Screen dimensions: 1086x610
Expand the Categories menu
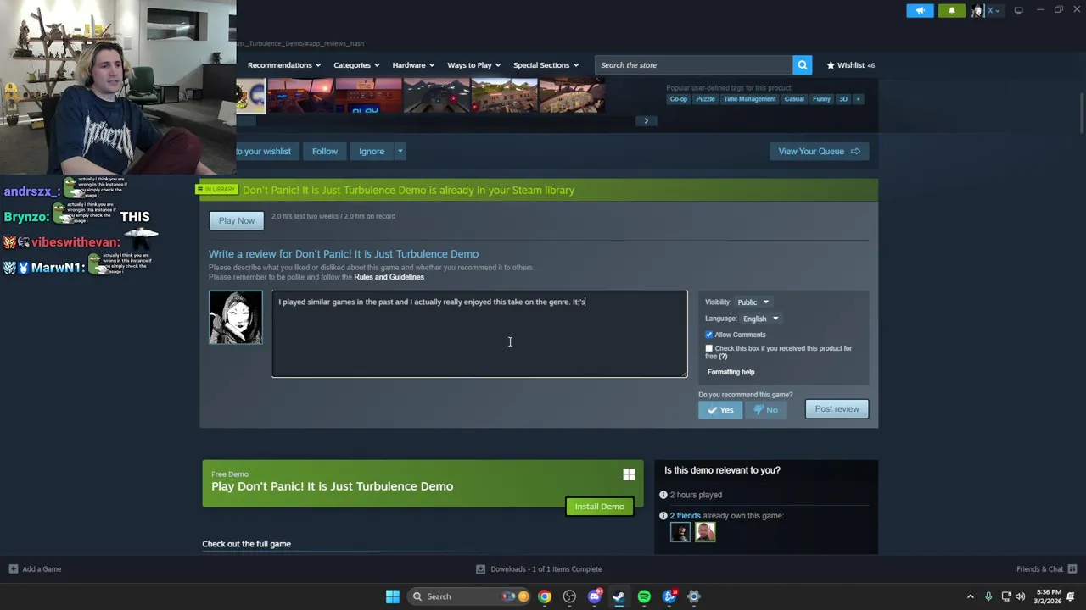click(x=356, y=65)
